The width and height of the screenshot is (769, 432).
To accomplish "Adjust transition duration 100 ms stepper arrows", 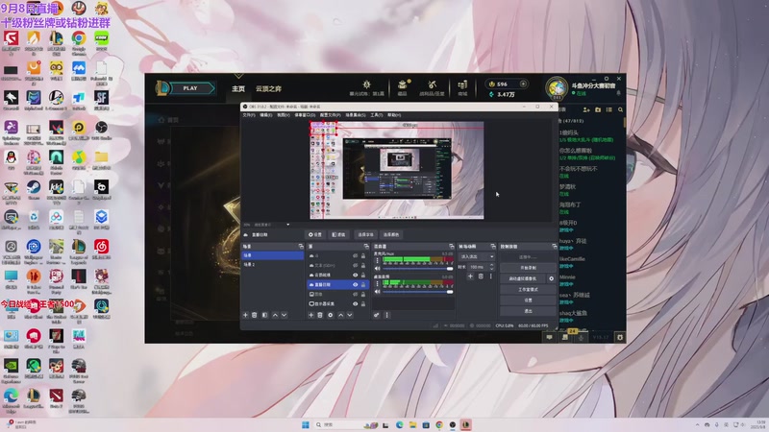I will 492,267.
